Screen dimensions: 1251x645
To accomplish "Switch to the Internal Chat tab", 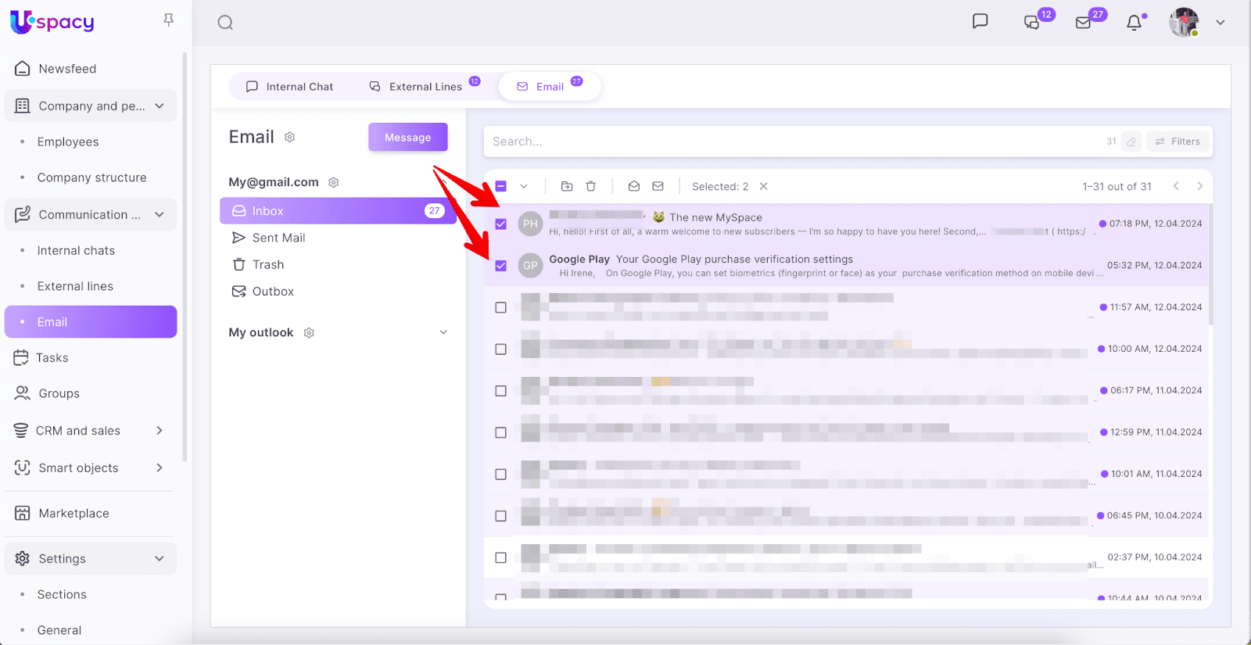I will 290,87.
